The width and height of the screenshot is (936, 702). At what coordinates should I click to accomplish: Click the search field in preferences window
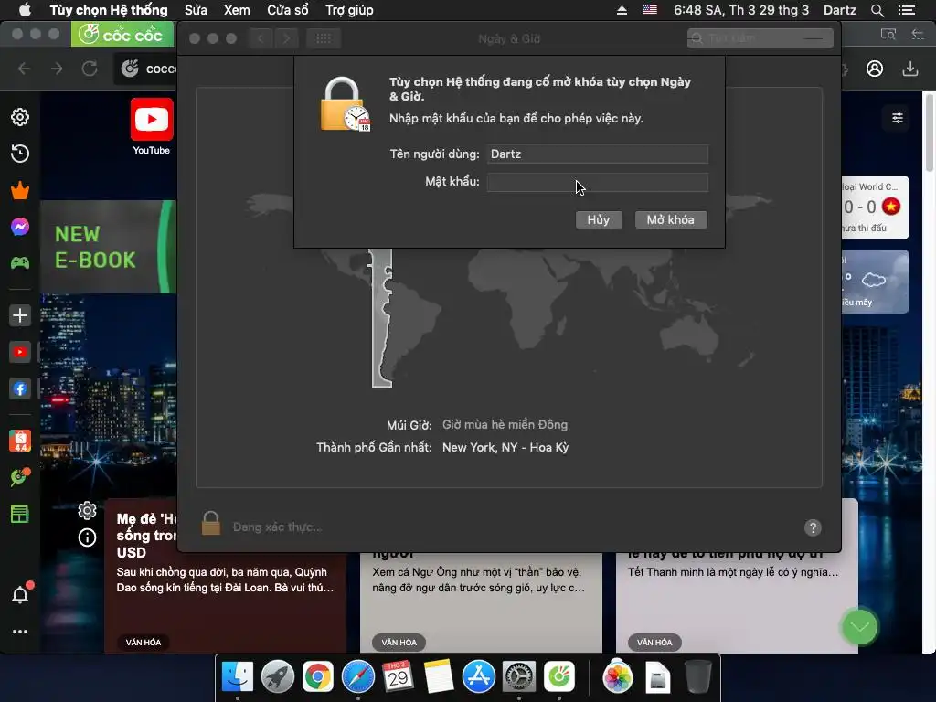[760, 38]
